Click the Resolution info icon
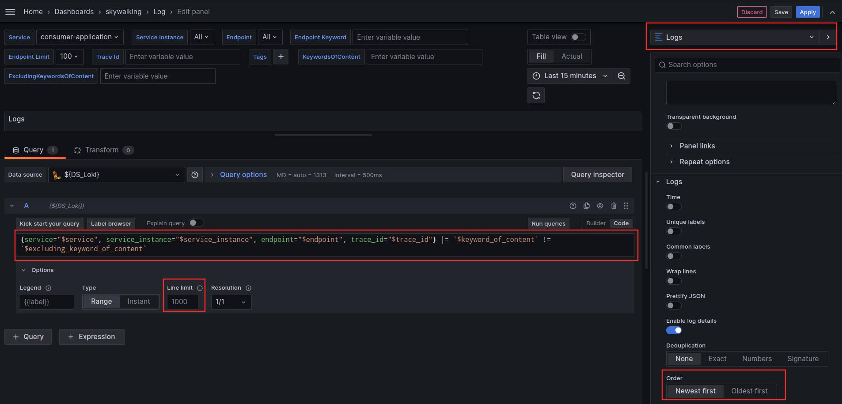Screen dimensions: 842x404 (248, 288)
